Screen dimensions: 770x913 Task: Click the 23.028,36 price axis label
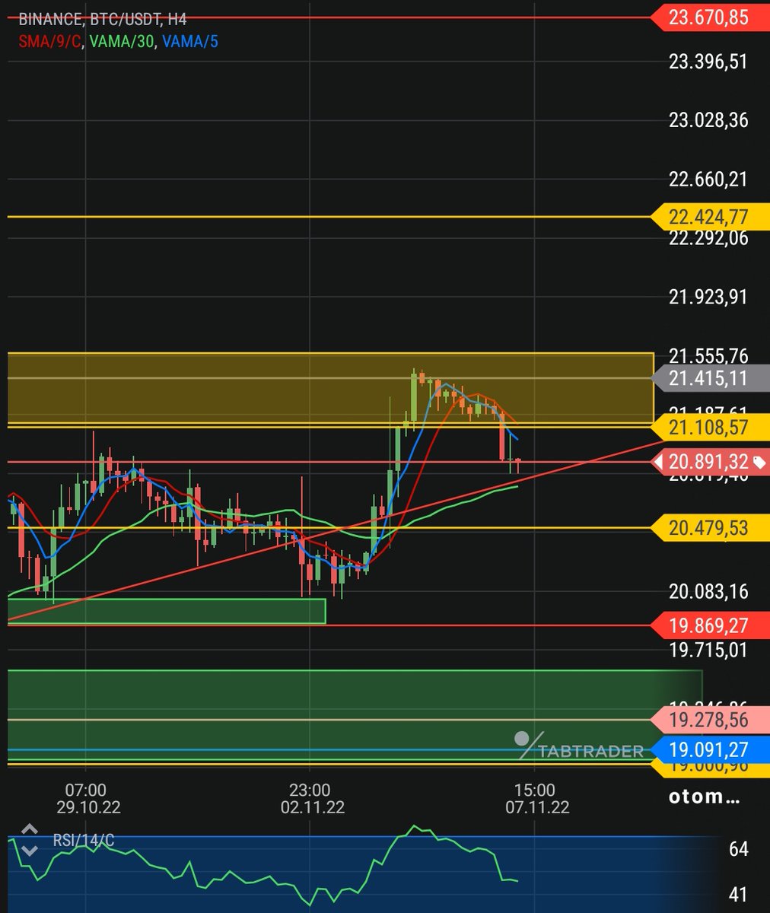pos(708,119)
